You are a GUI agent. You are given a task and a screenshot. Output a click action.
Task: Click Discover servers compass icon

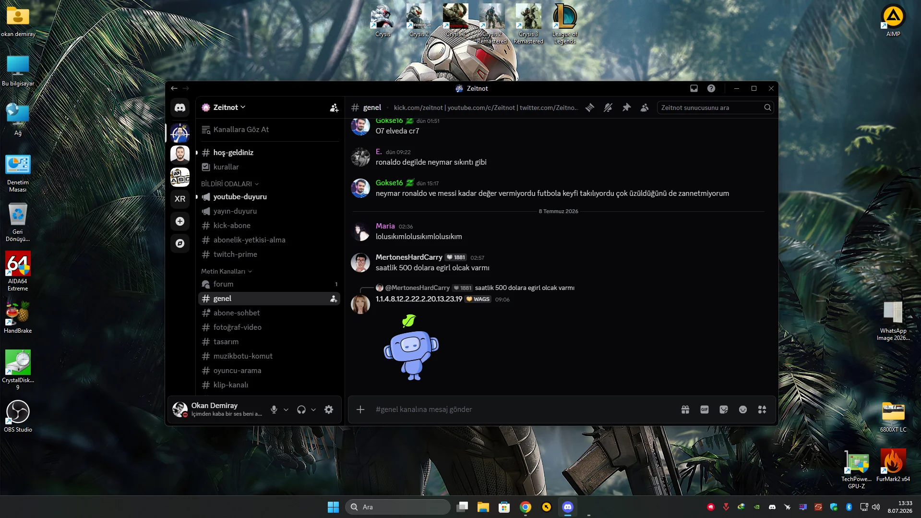pos(180,243)
